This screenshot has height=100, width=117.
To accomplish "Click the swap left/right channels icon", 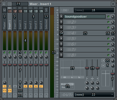I will pyautogui.click(x=103, y=66).
